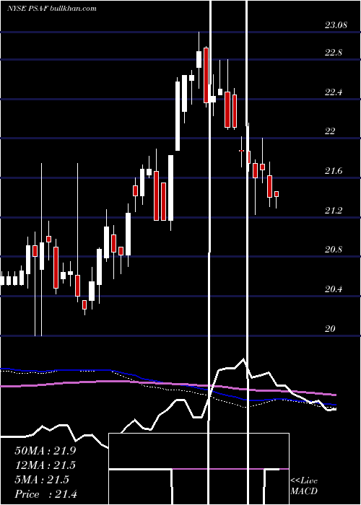This screenshot has width=361, height=505.
Task: Click the 20.4 price axis label
Action: (x=334, y=289)
